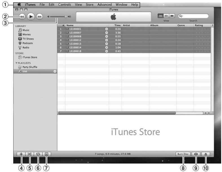Click the high volume speaker icon
The width and height of the screenshot is (222, 172).
click(x=69, y=17)
